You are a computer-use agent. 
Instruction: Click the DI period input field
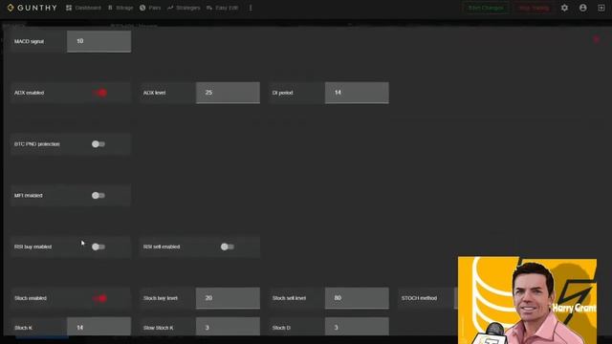(x=357, y=93)
